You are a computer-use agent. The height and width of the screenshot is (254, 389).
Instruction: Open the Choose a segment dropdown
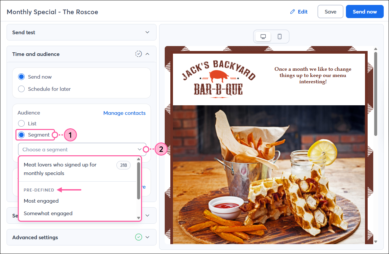pyautogui.click(x=82, y=149)
